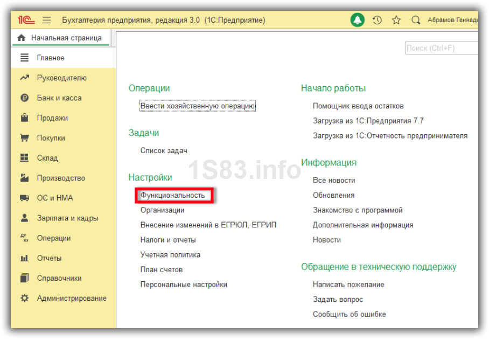Open Загрузка из 1С:Предприятия 7.7

click(x=368, y=121)
